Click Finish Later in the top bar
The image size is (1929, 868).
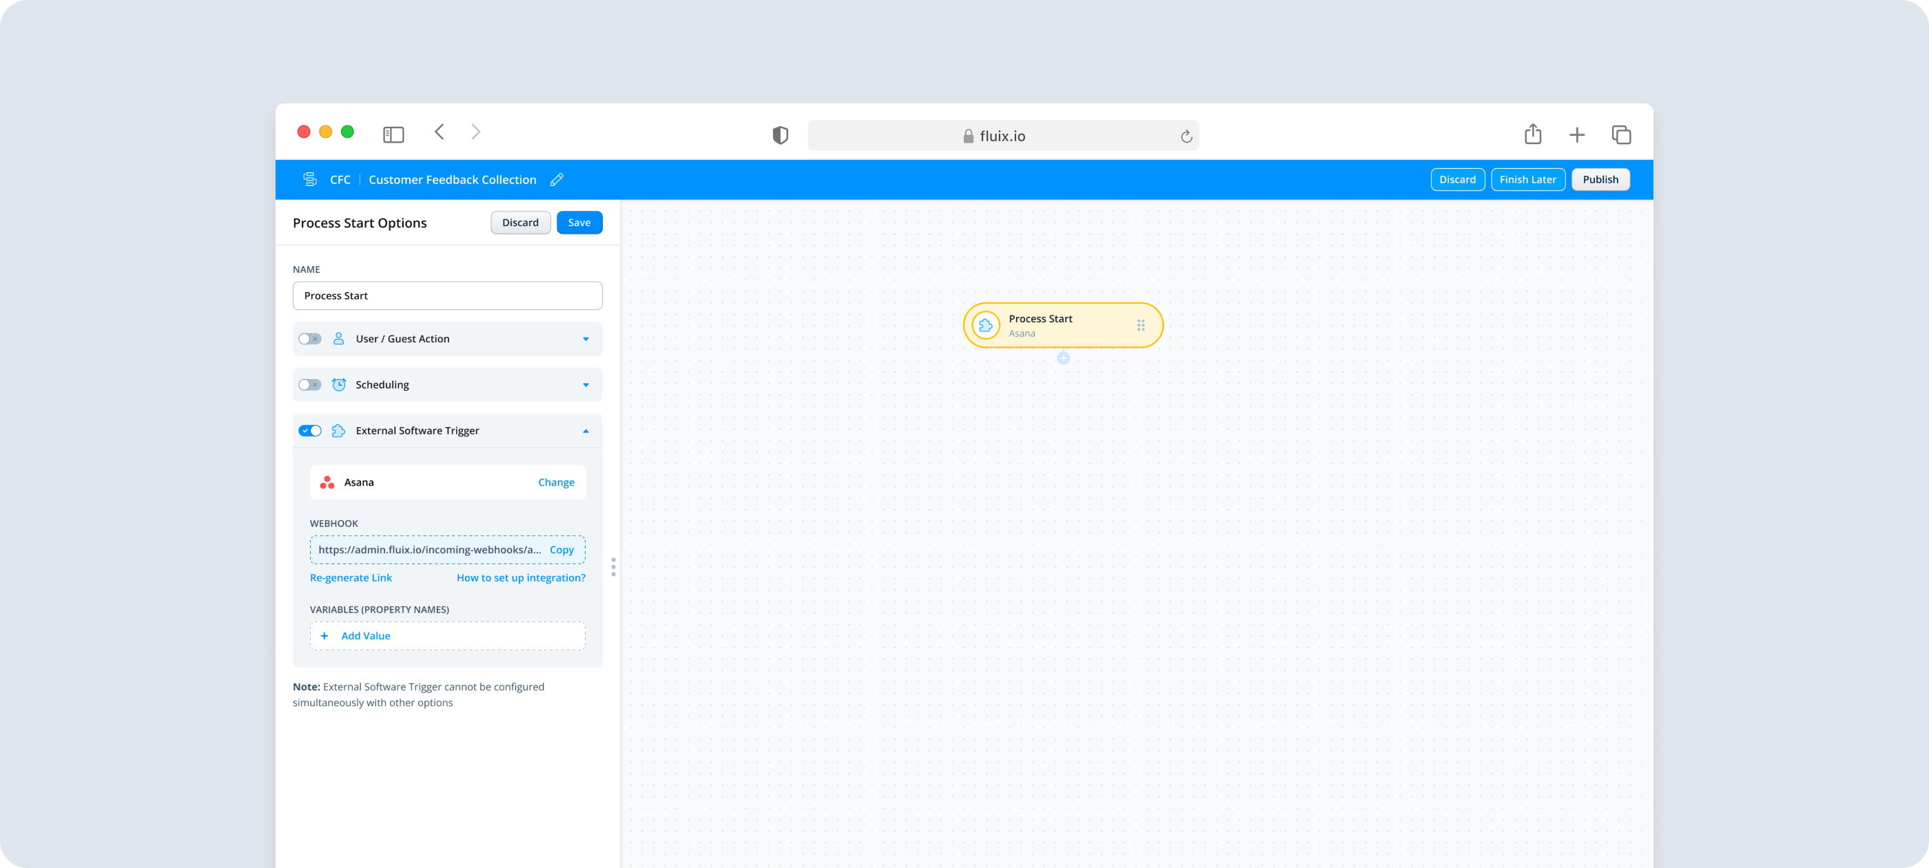coord(1527,180)
